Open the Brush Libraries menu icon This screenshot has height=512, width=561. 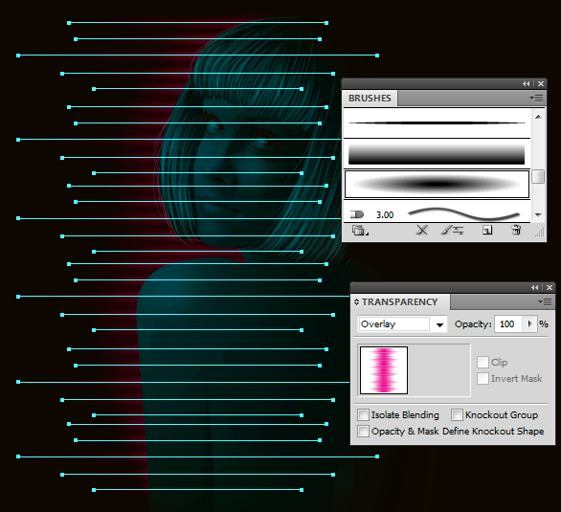pos(360,231)
